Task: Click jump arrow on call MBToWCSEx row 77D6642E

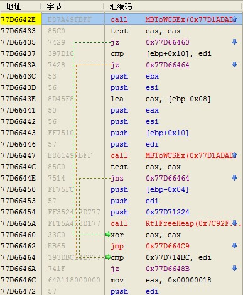Action: click(x=235, y=19)
